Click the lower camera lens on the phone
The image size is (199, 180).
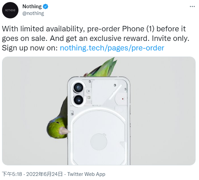[78, 100]
